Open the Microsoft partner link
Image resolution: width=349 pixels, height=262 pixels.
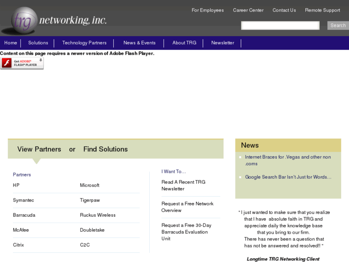point(90,185)
